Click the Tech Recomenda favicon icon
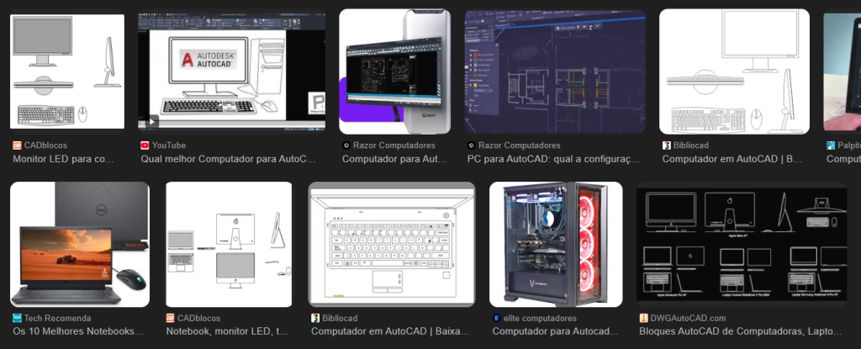The height and width of the screenshot is (349, 861). pyautogui.click(x=17, y=318)
